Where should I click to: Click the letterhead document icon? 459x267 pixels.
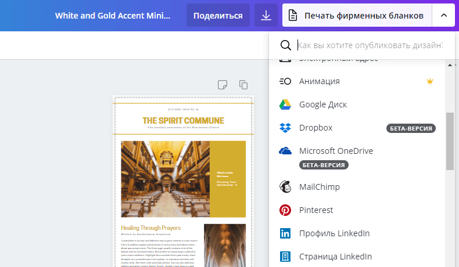click(x=293, y=15)
